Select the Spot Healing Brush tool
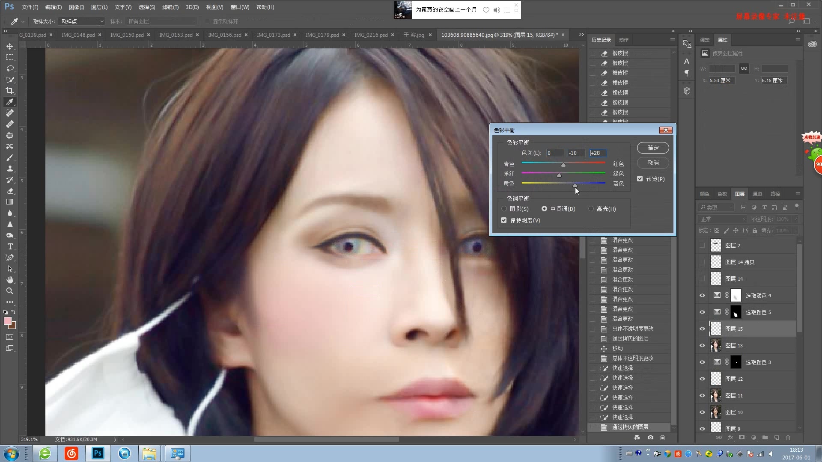Image resolution: width=822 pixels, height=462 pixels. 10,113
